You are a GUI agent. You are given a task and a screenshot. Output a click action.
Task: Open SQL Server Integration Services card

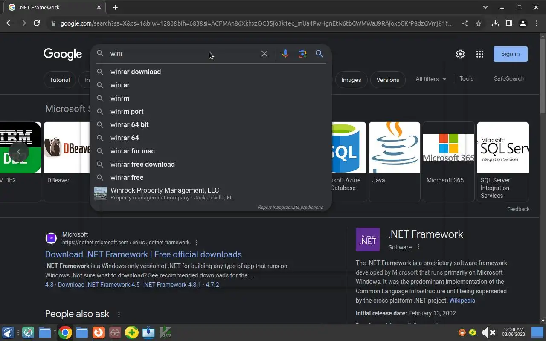coord(503,162)
